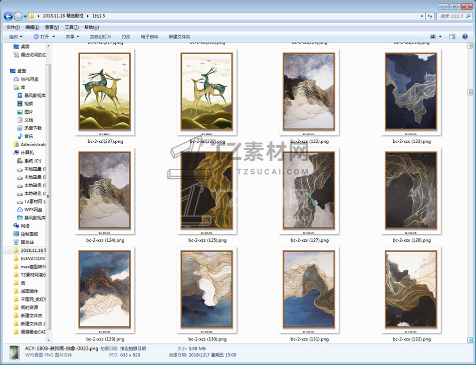Open the recent locations dropdown arrow
The width and height of the screenshot is (476, 365).
click(x=25, y=17)
